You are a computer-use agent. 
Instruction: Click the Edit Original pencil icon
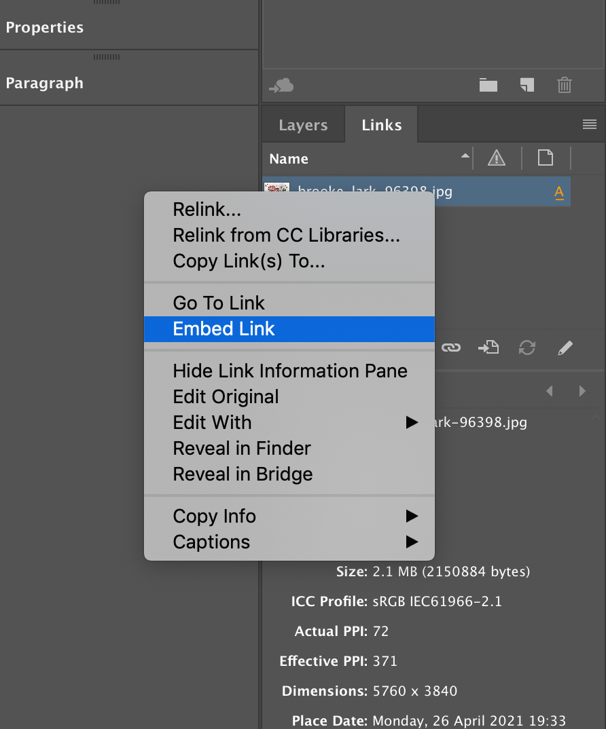(x=565, y=348)
